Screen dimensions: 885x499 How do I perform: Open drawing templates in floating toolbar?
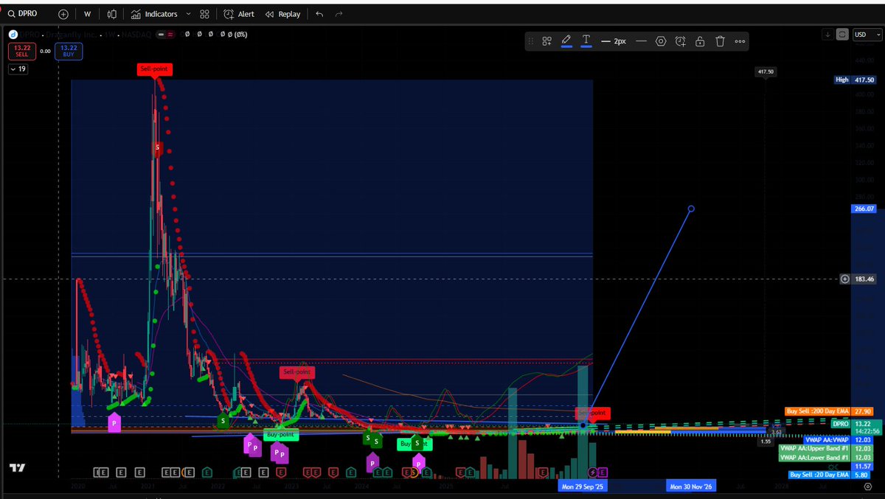547,41
